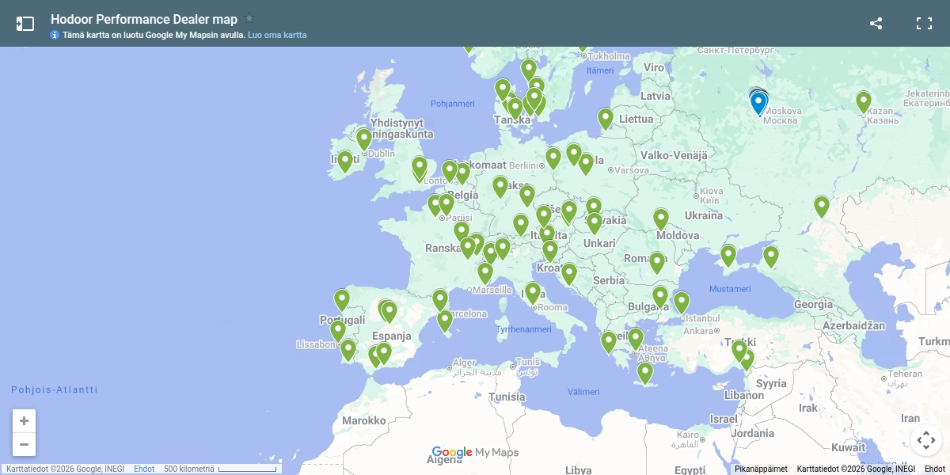Image resolution: width=950 pixels, height=475 pixels.
Task: Select the green pin near Rome
Action: (533, 294)
